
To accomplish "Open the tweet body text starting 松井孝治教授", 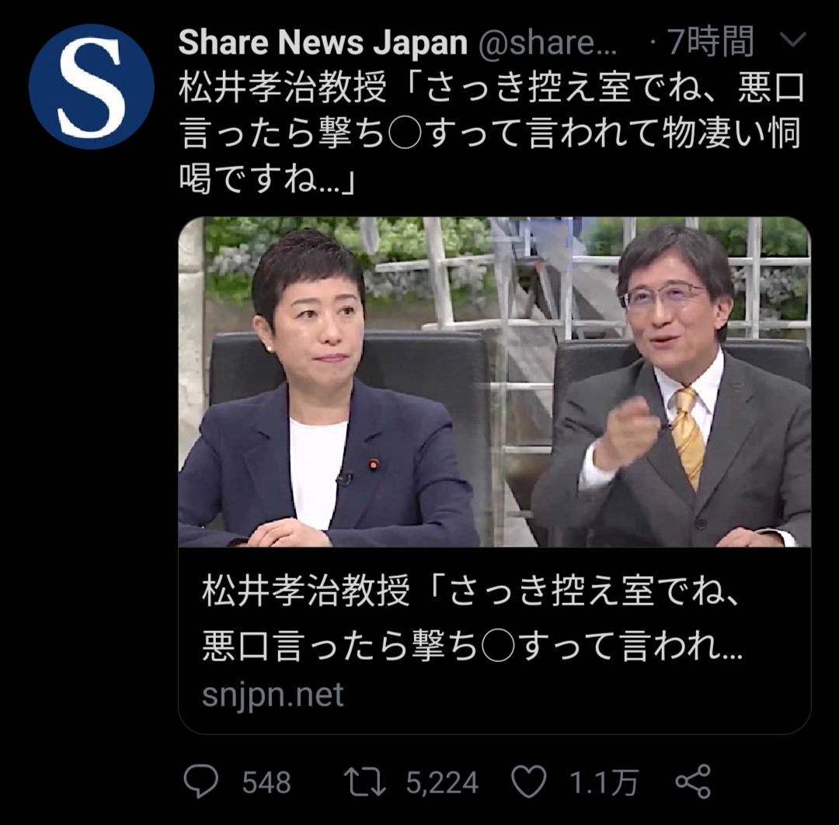I will 491,133.
